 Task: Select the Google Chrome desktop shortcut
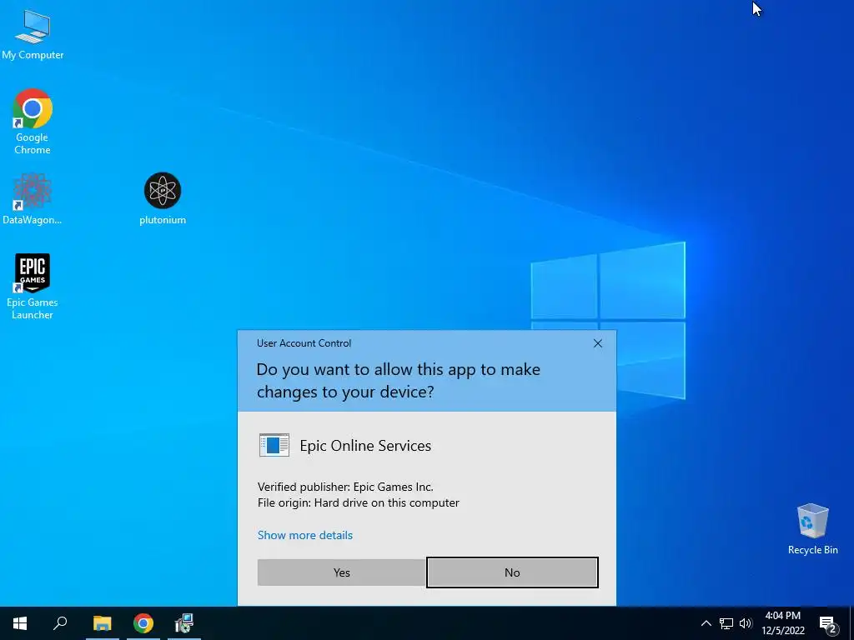tap(33, 121)
